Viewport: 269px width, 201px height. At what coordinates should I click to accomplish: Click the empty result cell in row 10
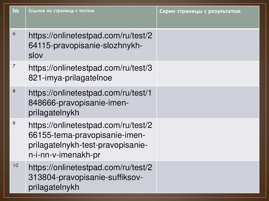pos(208,177)
